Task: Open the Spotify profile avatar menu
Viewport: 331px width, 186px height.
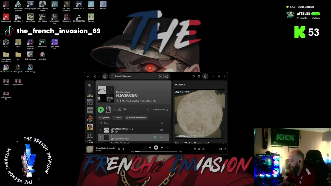Action: click(x=205, y=76)
